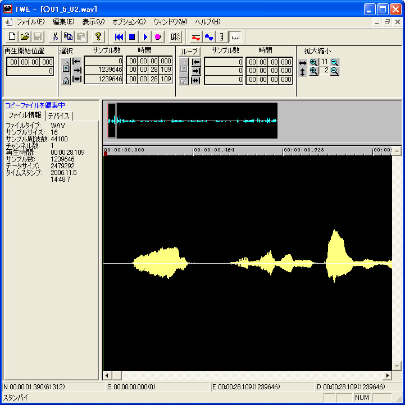Toggle the upper lock icon in 選択 panel
The image size is (405, 405).
point(66,67)
